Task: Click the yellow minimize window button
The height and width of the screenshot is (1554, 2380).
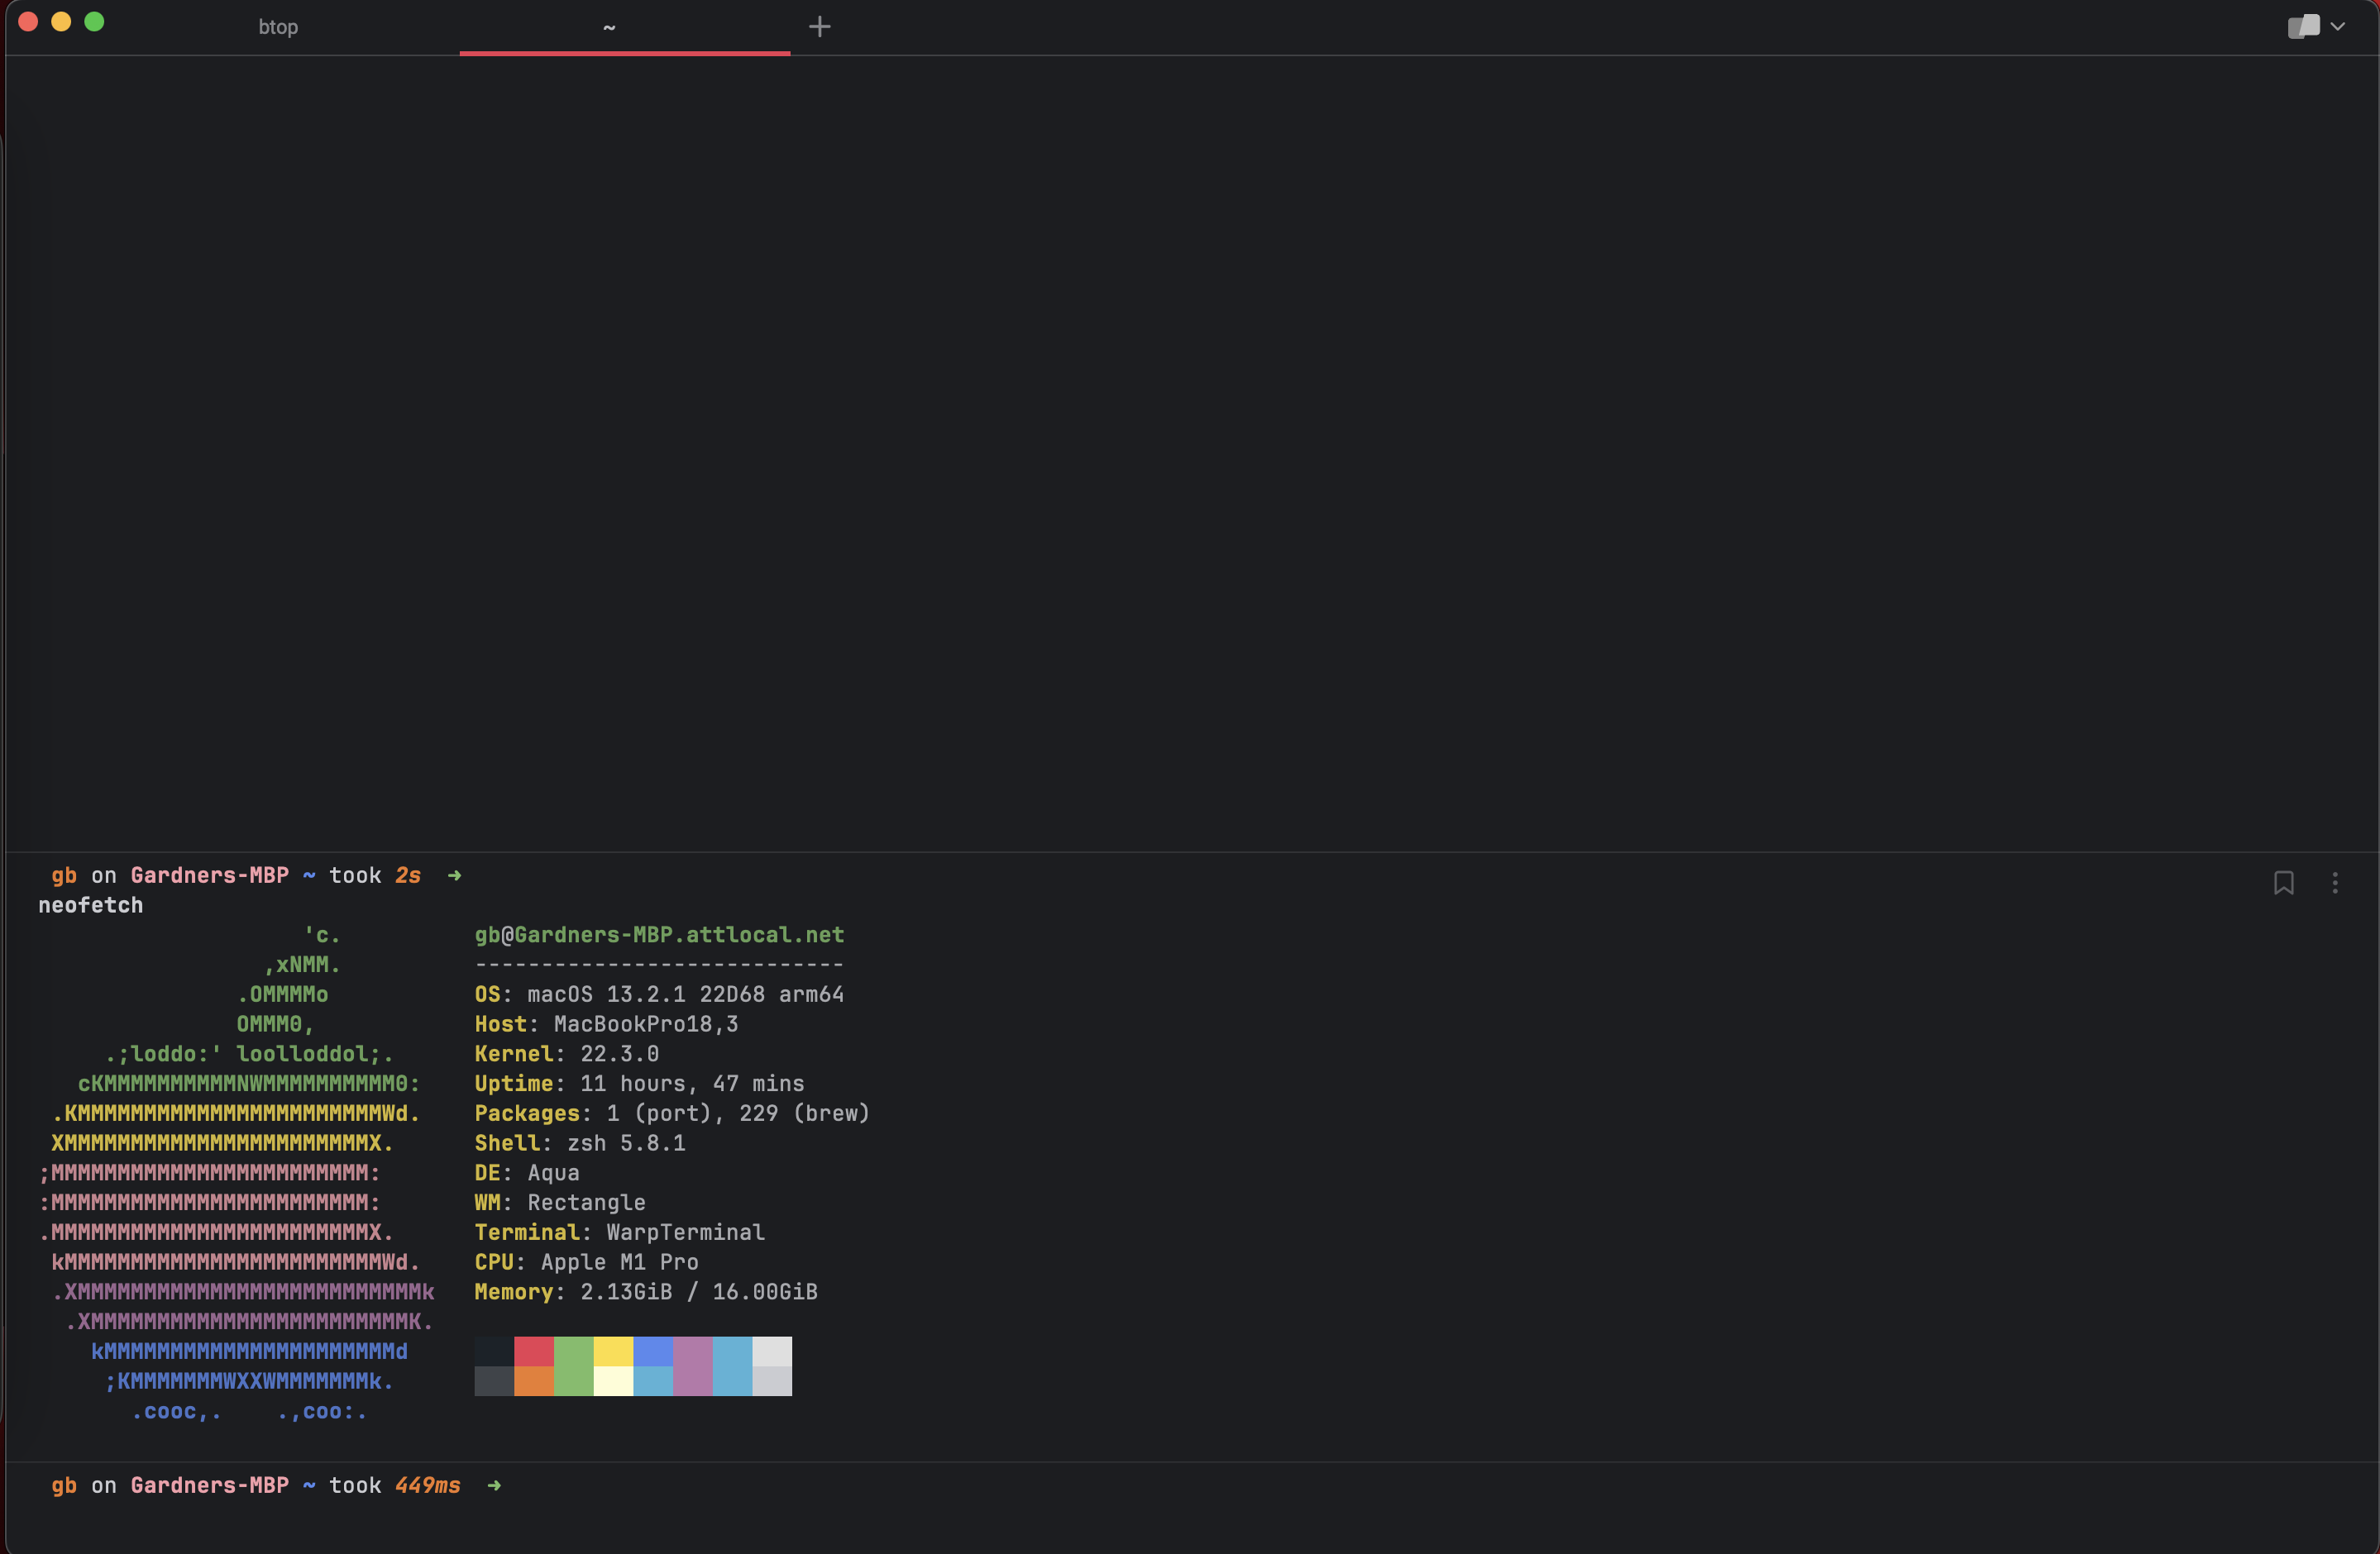Action: tap(61, 22)
